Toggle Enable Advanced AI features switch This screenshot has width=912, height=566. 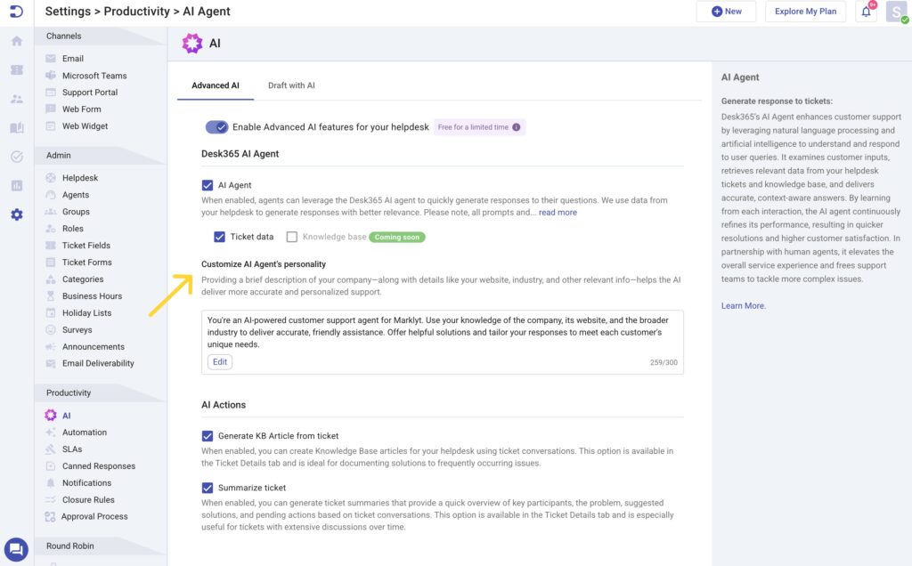pyautogui.click(x=216, y=127)
